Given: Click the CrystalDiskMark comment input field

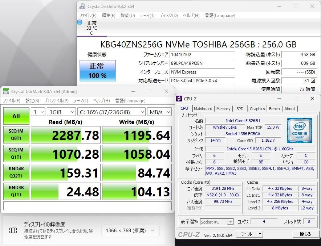Looking at the screenshot, I should (x=88, y=206).
